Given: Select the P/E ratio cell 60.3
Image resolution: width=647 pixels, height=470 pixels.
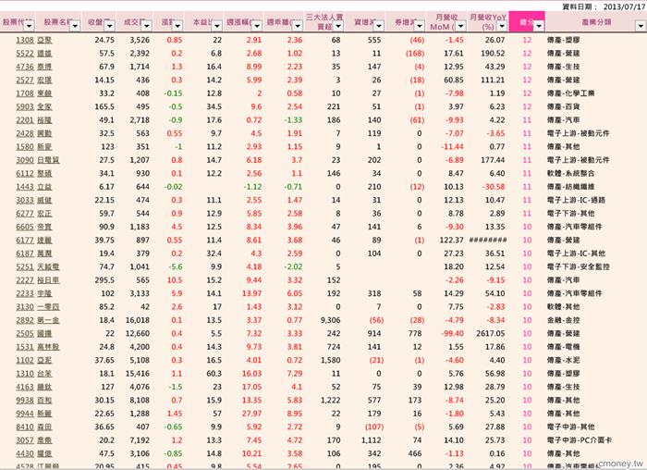Looking at the screenshot, I should tap(214, 374).
